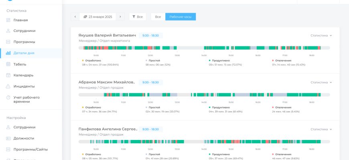Image resolution: width=349 pixels, height=160 pixels.
Task: Open the Все filter with funnel icon
Action: (138, 17)
